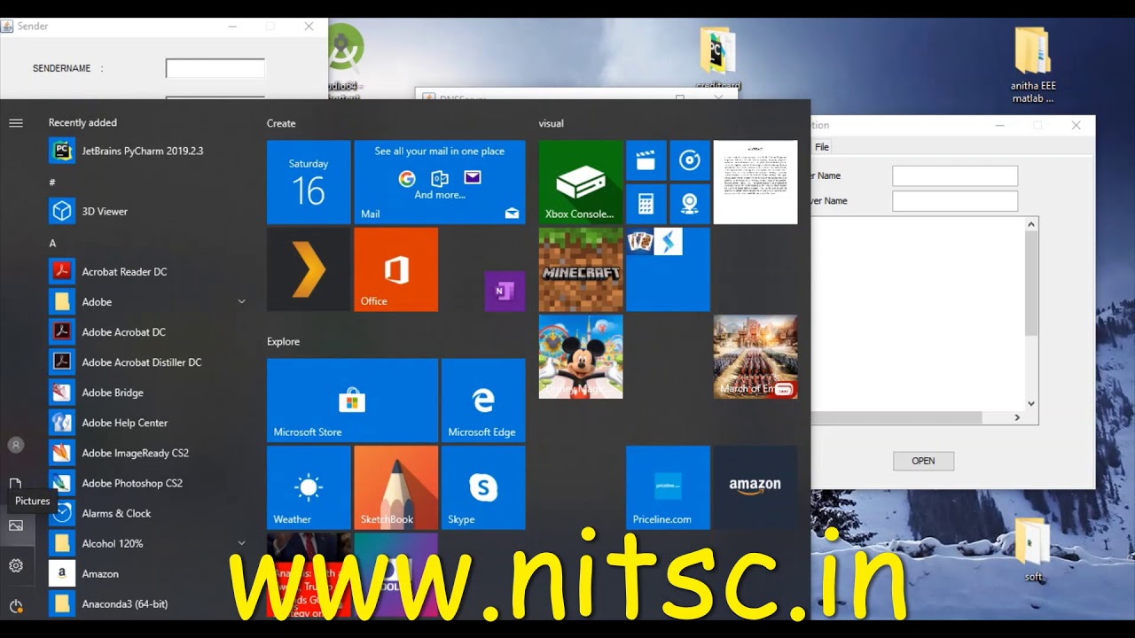The height and width of the screenshot is (638, 1135).
Task: Open the Weather tile
Action: [308, 487]
